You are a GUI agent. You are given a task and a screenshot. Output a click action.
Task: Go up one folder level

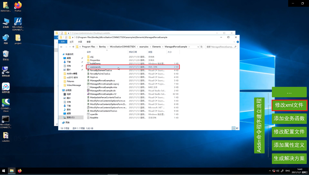point(73,47)
